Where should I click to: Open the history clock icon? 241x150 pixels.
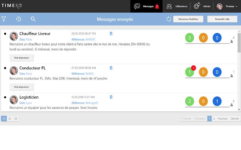click(x=18, y=19)
